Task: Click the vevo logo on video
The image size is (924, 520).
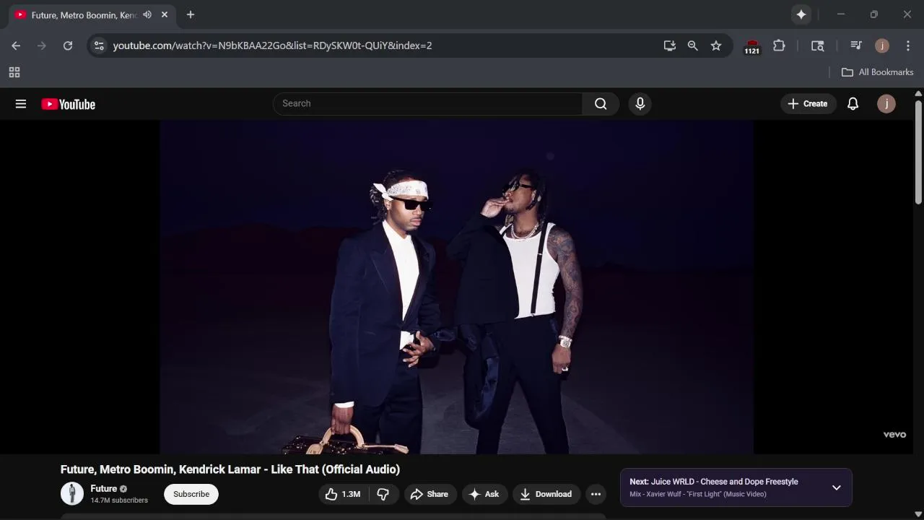Action: pos(894,434)
